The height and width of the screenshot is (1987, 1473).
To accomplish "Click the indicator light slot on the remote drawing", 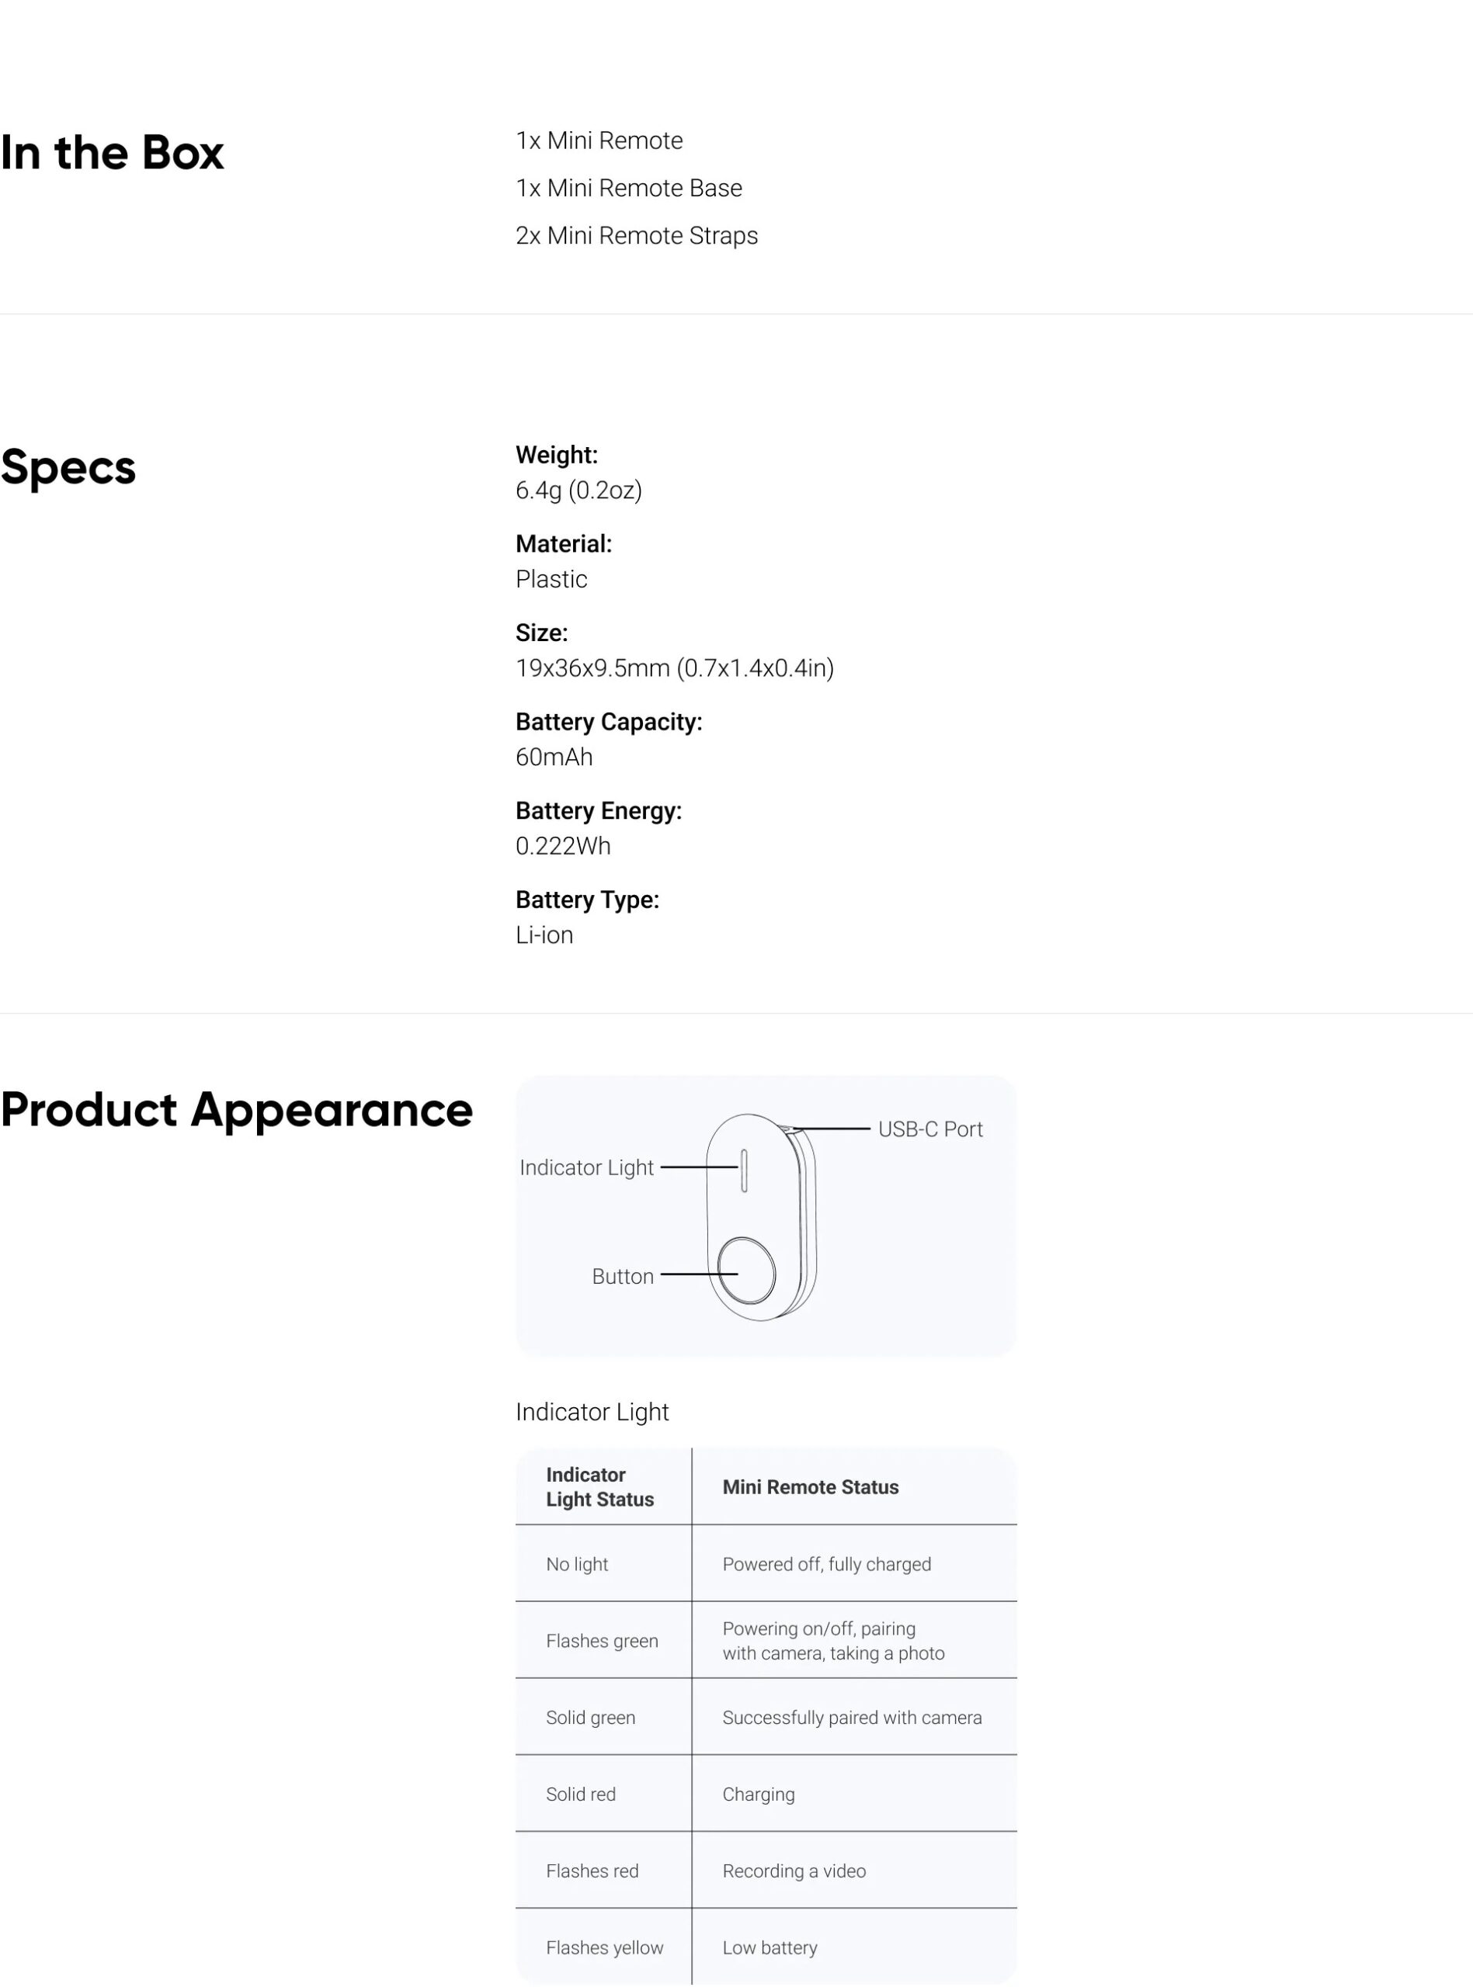I will (744, 1170).
